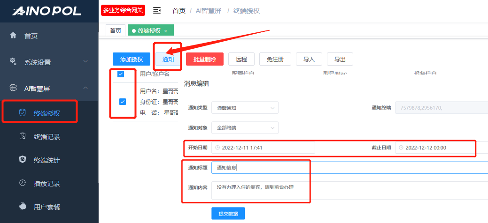Open the 通知对象 dropdown
The image size is (488, 223).
(x=245, y=127)
